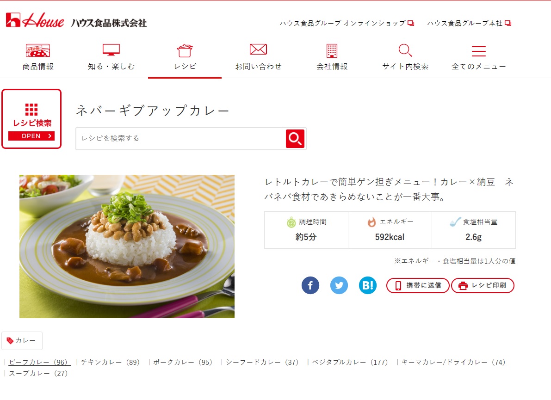
Task: Share via Hatena Bookmark B! icon
Action: tap(368, 285)
